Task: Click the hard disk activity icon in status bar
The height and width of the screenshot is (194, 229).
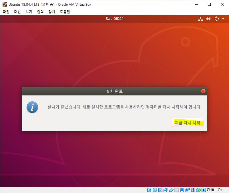Action: point(149,190)
